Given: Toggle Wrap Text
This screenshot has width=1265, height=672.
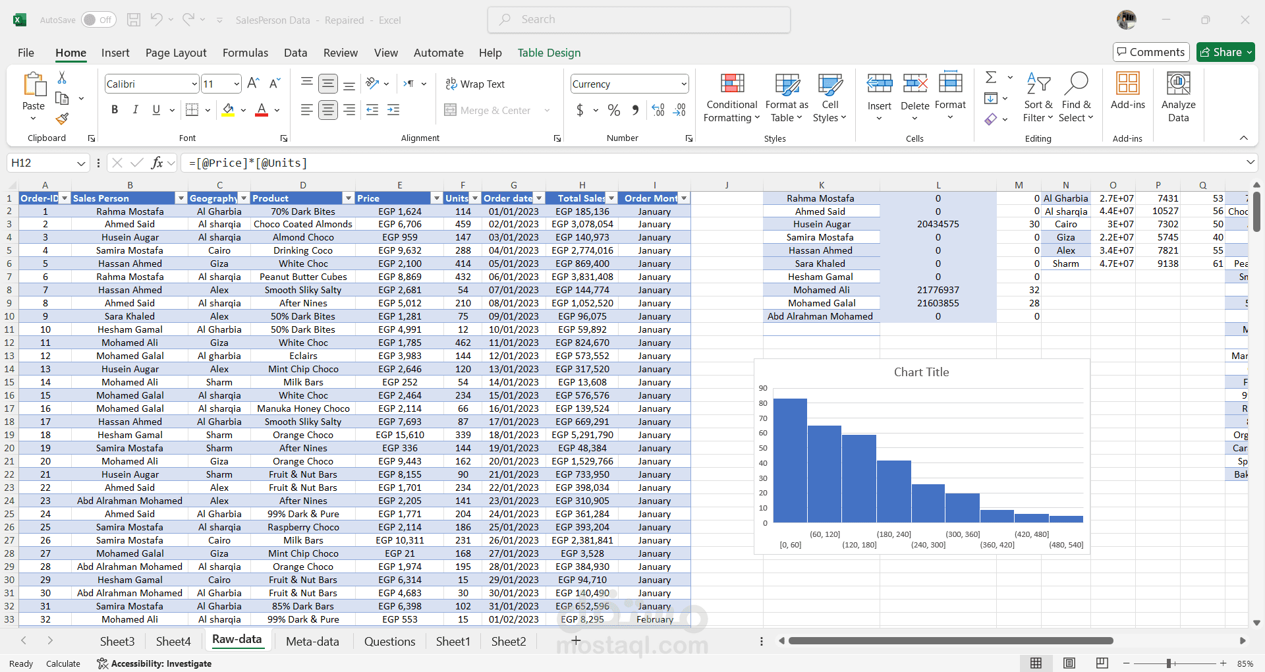Looking at the screenshot, I should click(475, 84).
